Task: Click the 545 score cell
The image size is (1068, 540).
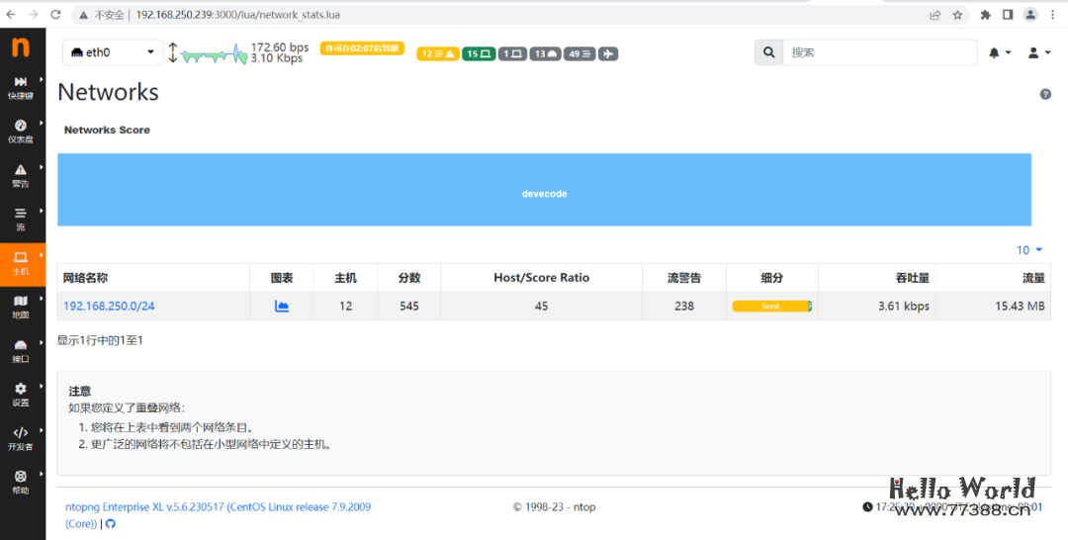Action: (409, 307)
